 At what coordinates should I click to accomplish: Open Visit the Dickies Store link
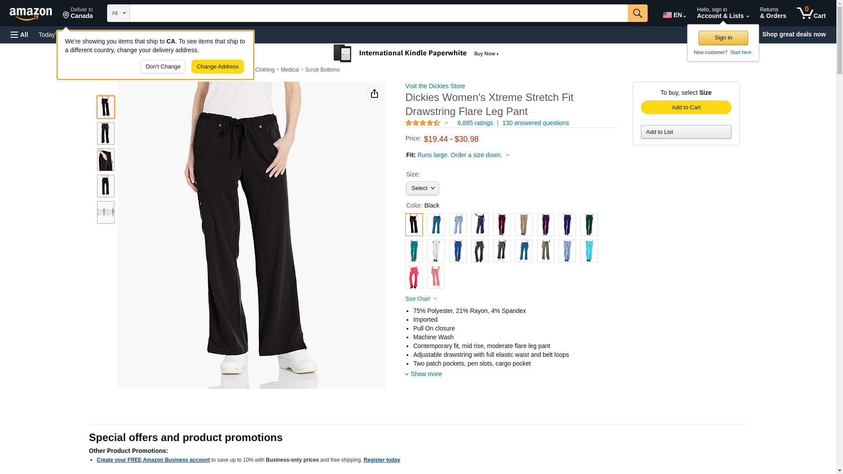(x=435, y=86)
